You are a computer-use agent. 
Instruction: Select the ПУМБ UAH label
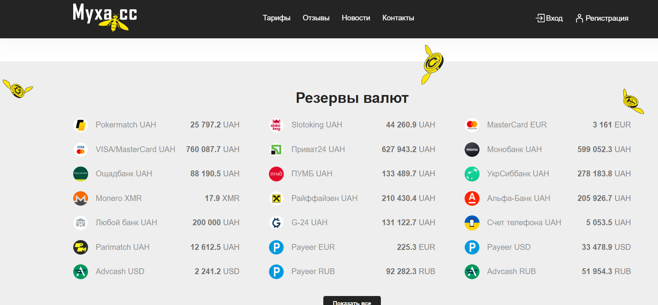[312, 174]
